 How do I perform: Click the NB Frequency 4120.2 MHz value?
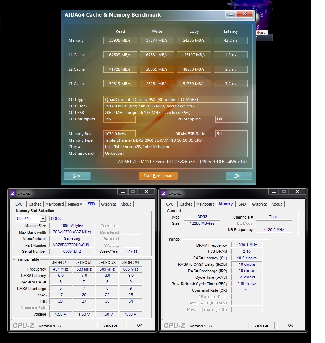coord(274,230)
